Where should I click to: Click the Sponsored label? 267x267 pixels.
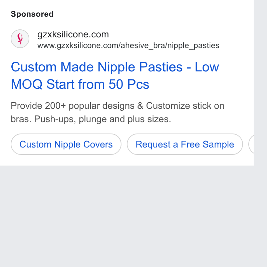32,14
